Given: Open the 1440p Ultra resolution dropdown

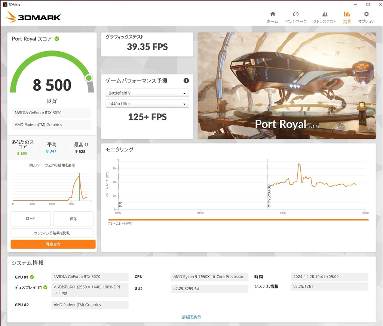Looking at the screenshot, I should 147,104.
